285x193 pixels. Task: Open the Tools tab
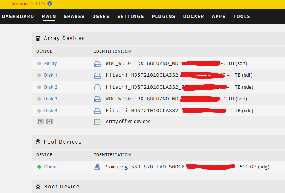[x=242, y=17]
